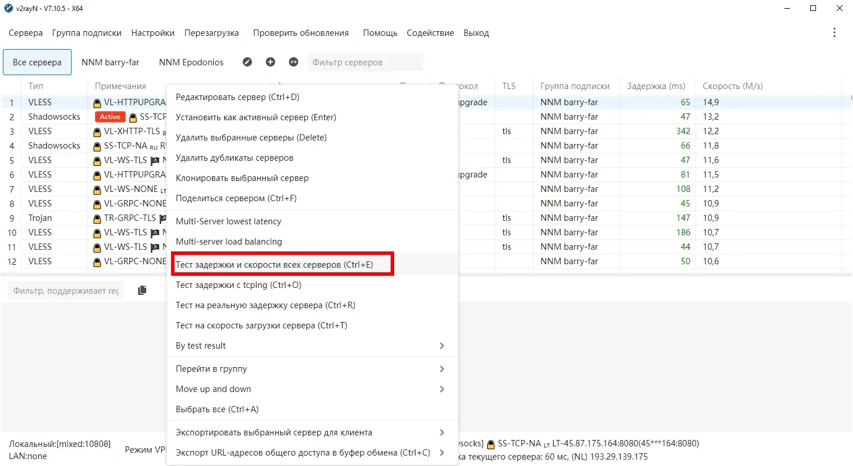Click Выход in the menu bar
Image resolution: width=853 pixels, height=466 pixels.
(476, 33)
